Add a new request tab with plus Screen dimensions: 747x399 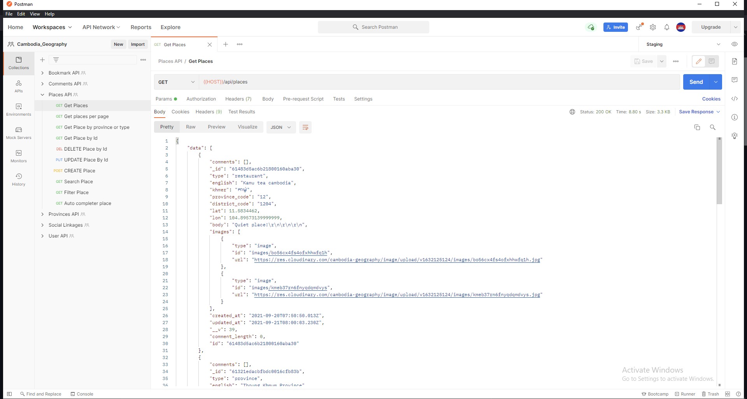226,44
